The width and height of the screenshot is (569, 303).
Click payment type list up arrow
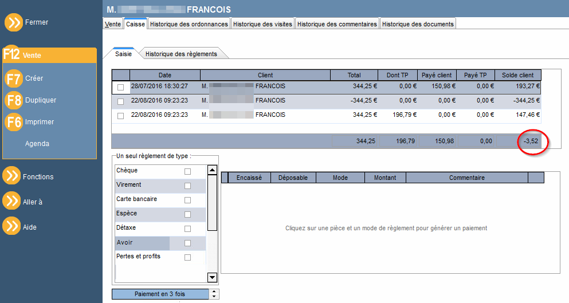click(212, 170)
